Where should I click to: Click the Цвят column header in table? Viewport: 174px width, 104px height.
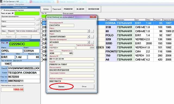tap(140, 20)
